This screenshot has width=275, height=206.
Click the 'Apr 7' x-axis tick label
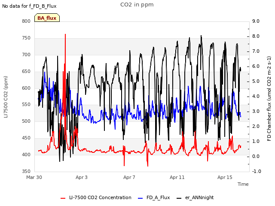[x=129, y=177]
